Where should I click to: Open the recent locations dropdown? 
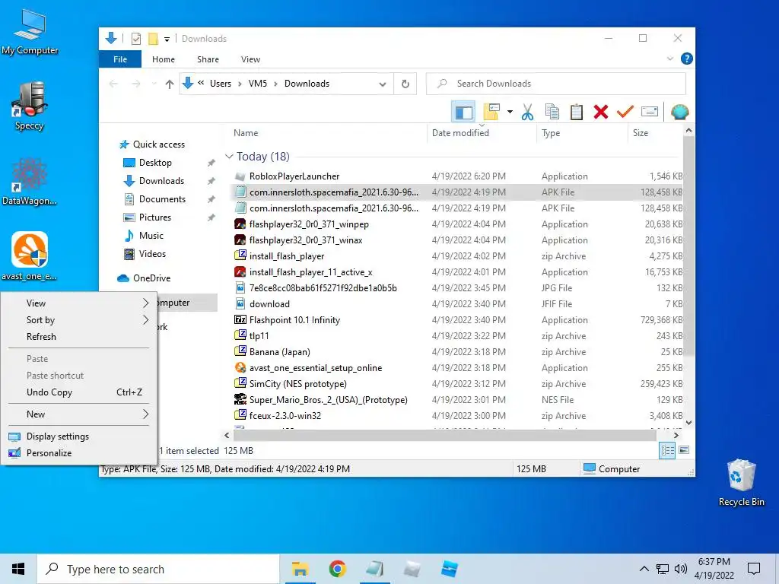point(154,84)
